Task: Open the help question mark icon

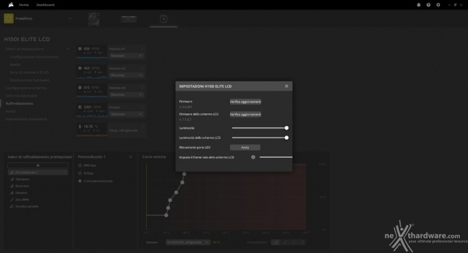Action: [428, 5]
